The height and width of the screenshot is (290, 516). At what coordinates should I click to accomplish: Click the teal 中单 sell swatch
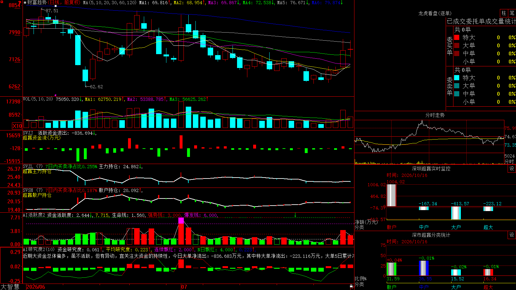point(457,94)
